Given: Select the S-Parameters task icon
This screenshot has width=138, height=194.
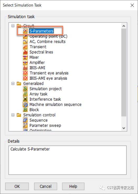Looking at the screenshot, I should coord(25,31).
